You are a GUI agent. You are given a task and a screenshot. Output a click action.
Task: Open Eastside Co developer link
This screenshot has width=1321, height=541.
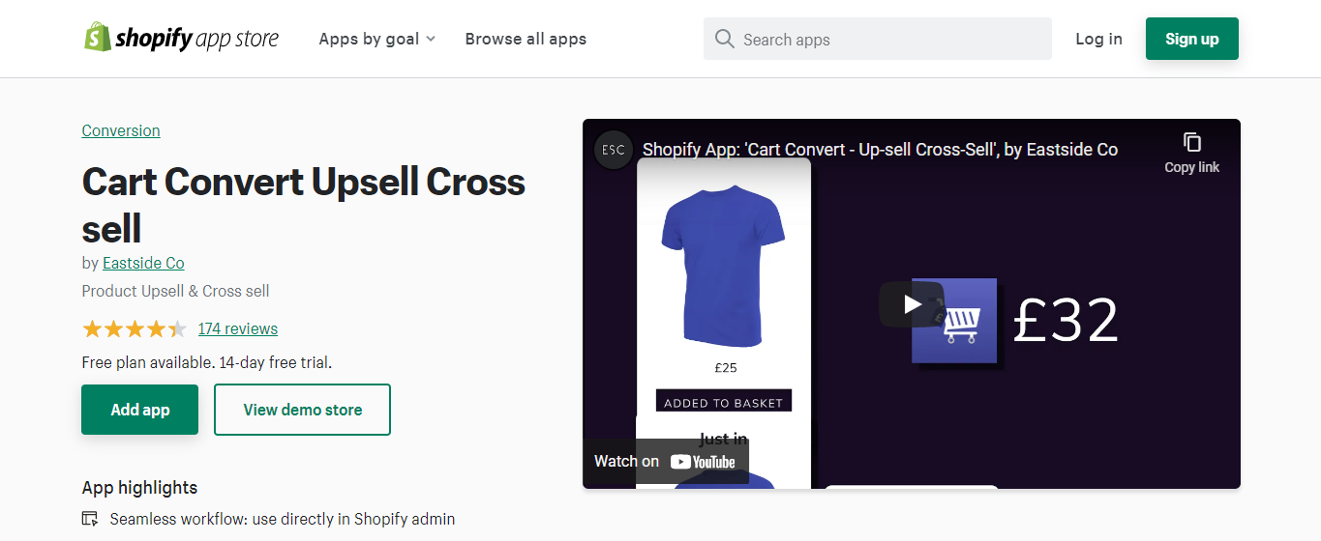pos(143,263)
